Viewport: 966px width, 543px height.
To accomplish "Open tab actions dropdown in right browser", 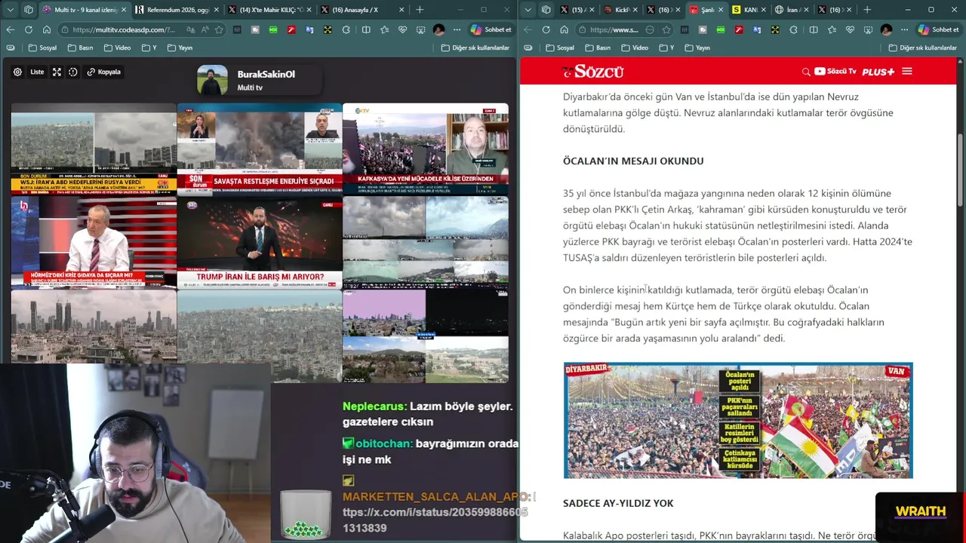I will (x=528, y=10).
